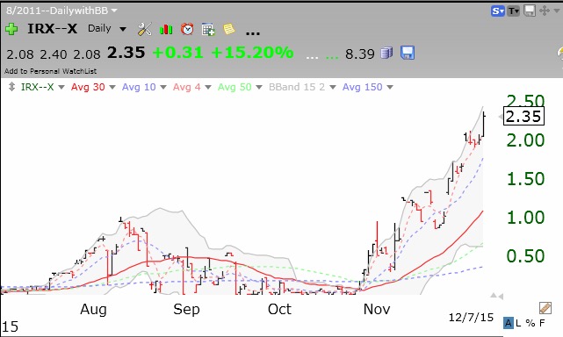This screenshot has width=563, height=337.
Task: Click the database stack icon beside 8.39
Action: coord(386,54)
